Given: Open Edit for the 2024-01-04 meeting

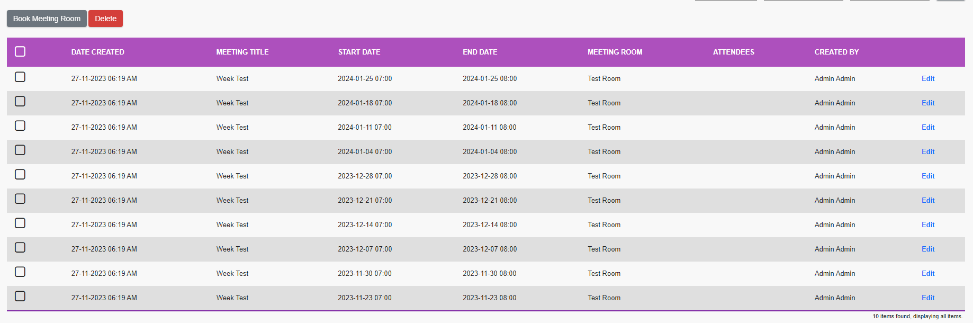Looking at the screenshot, I should [x=927, y=151].
